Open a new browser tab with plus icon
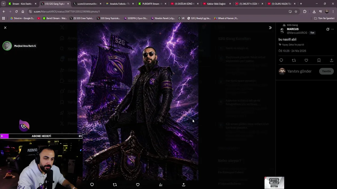The image size is (337, 189). click(x=301, y=4)
